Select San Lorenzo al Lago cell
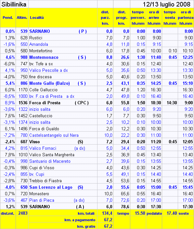This screenshot has height=229, width=194. click(63, 187)
